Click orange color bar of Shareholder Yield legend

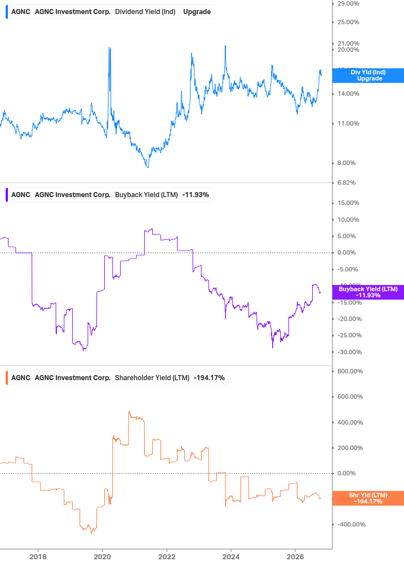click(x=7, y=377)
